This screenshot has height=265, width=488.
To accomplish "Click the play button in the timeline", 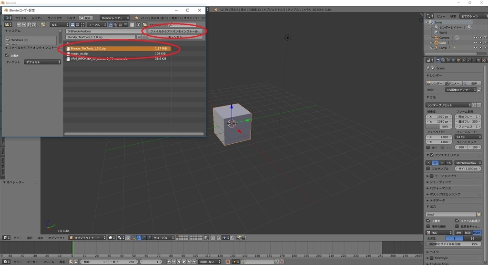I will click(x=184, y=262).
